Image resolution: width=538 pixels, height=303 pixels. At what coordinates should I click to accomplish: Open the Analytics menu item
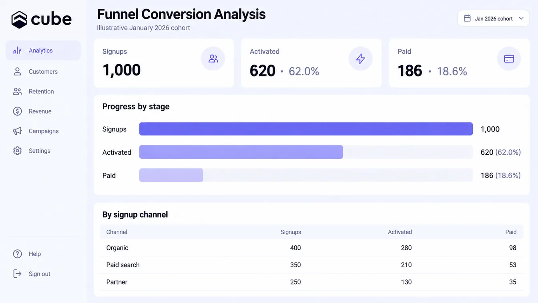[43, 50]
